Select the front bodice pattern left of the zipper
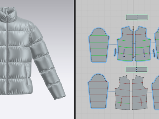Image resolution: width=159 pixels, height=119 pixels. 125,44
